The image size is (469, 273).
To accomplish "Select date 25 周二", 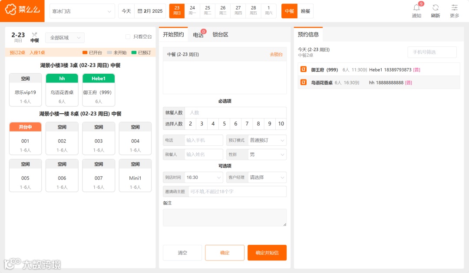I will (208, 11).
